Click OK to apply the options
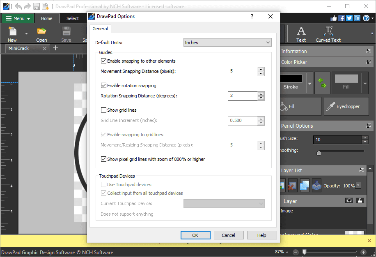This screenshot has height=257, width=376. (x=195, y=235)
